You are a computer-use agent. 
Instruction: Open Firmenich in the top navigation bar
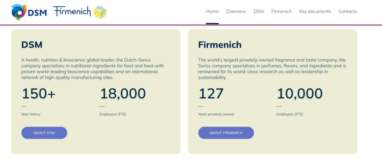point(282,11)
